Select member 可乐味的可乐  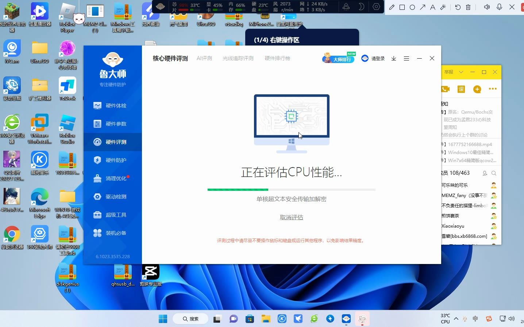(469, 185)
